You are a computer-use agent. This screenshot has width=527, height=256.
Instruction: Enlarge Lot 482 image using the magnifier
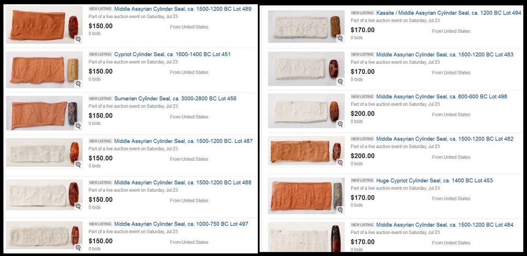(340, 162)
